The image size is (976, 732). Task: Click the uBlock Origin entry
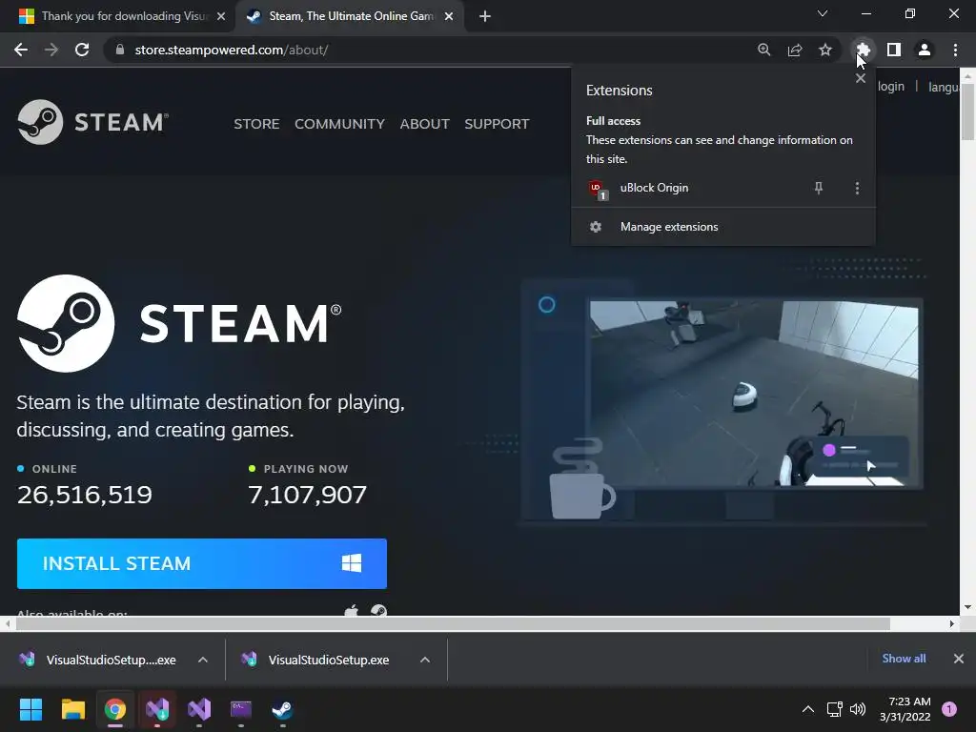click(723, 188)
